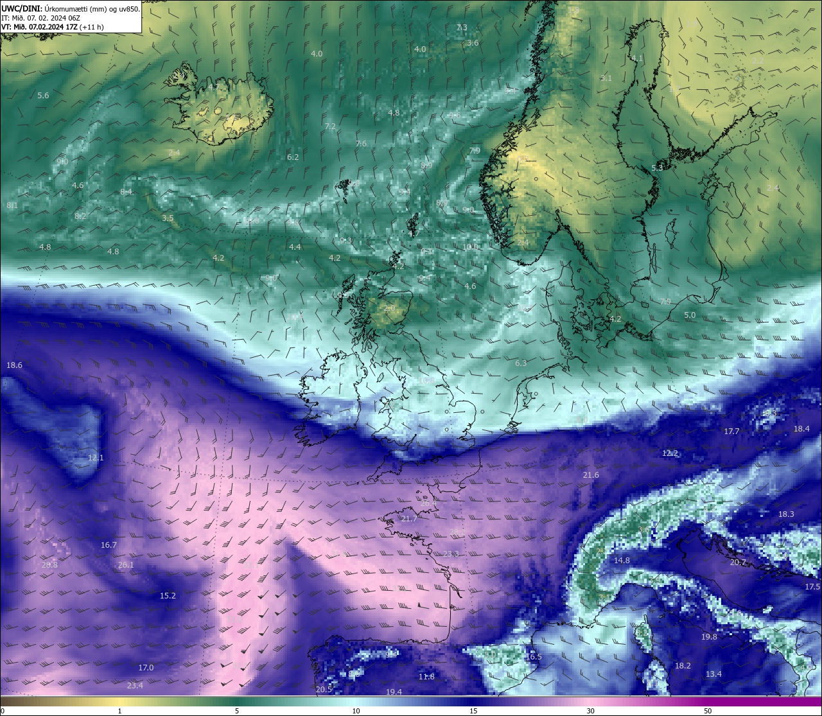Click the legend tick label 1
Screen dimensions: 822x716
pyautogui.click(x=119, y=711)
